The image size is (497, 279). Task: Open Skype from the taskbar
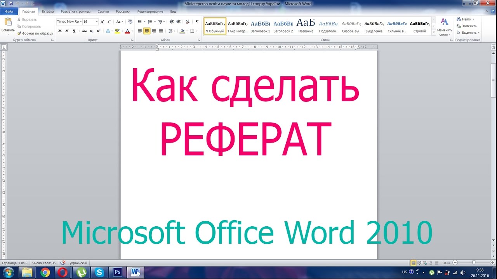[99, 272]
